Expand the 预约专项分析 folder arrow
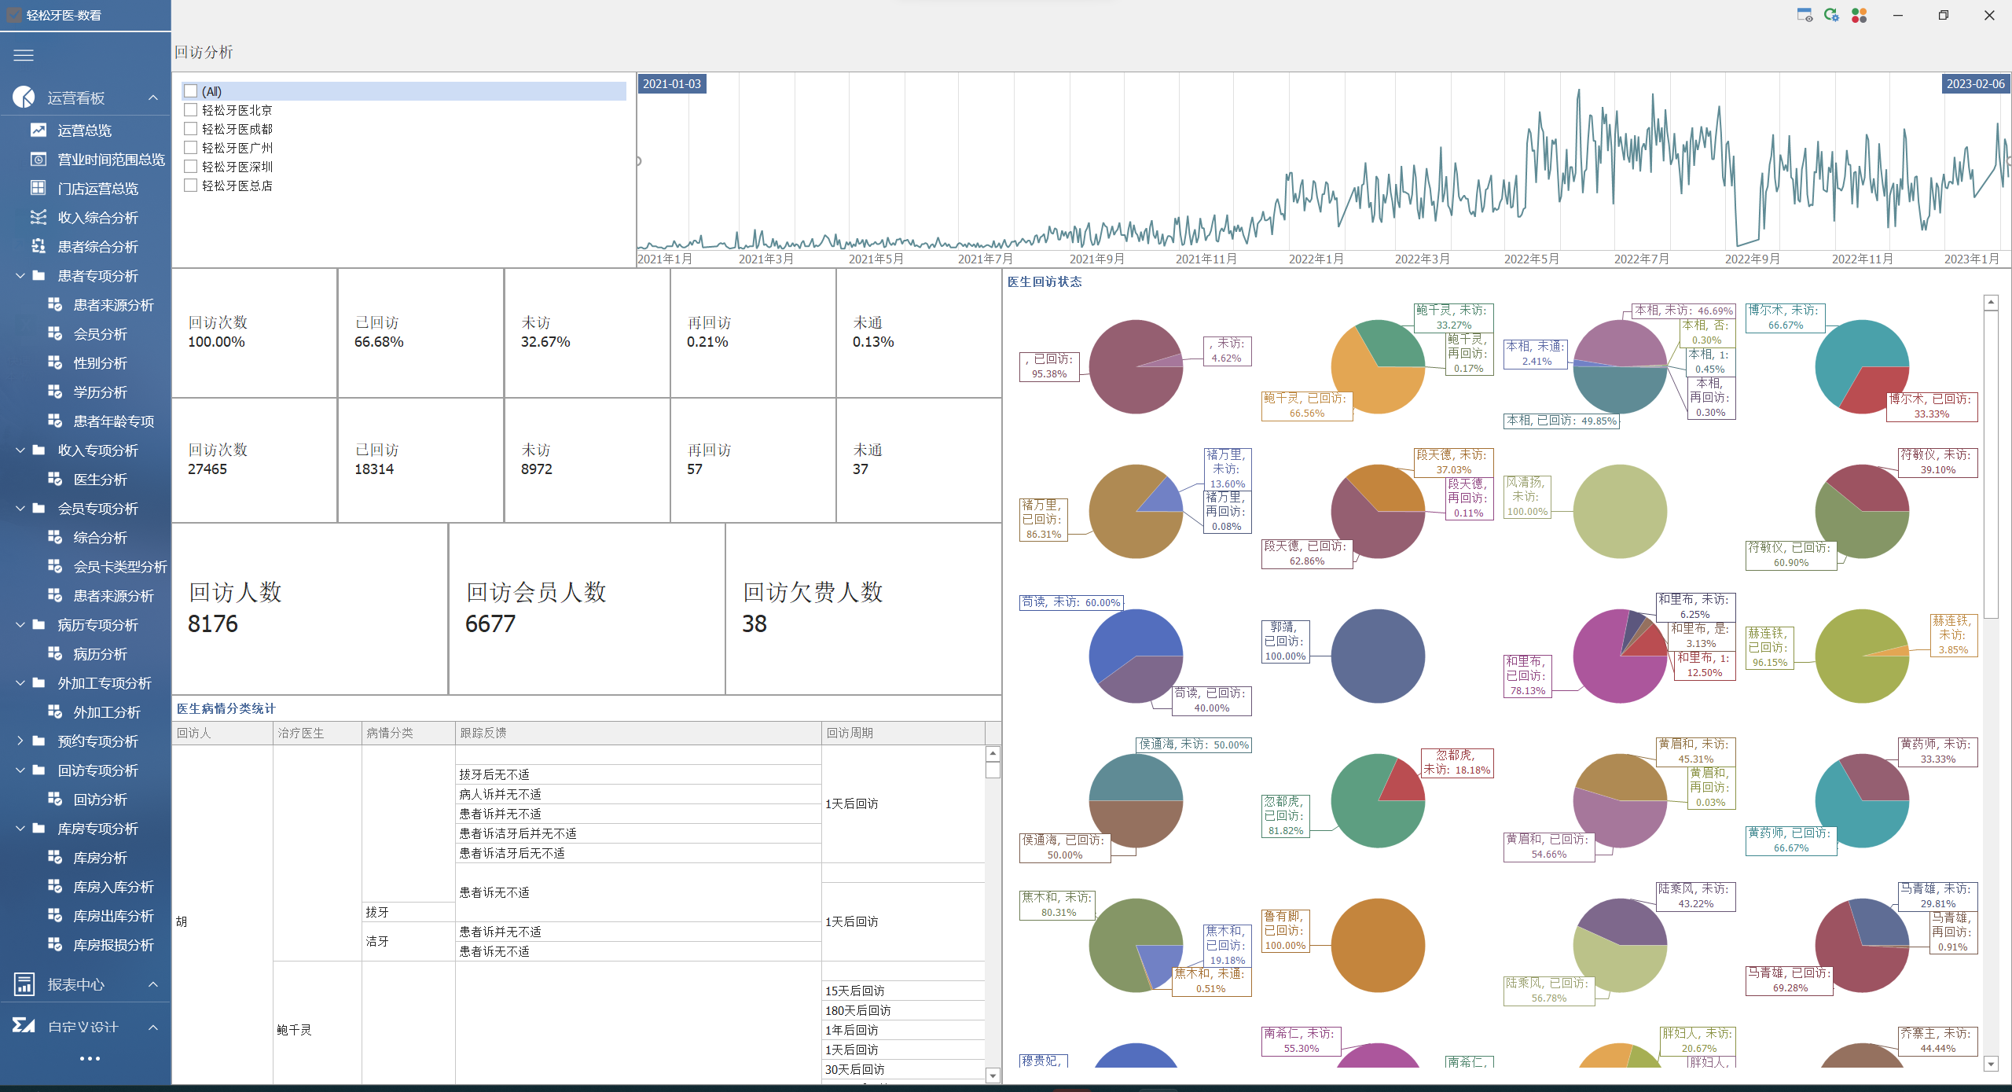Viewport: 2012px width, 1092px height. pyautogui.click(x=20, y=741)
